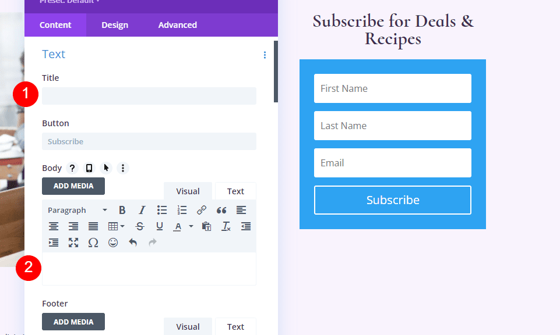
Task: Enter distraction-free fullscreen editing mode
Action: point(73,243)
